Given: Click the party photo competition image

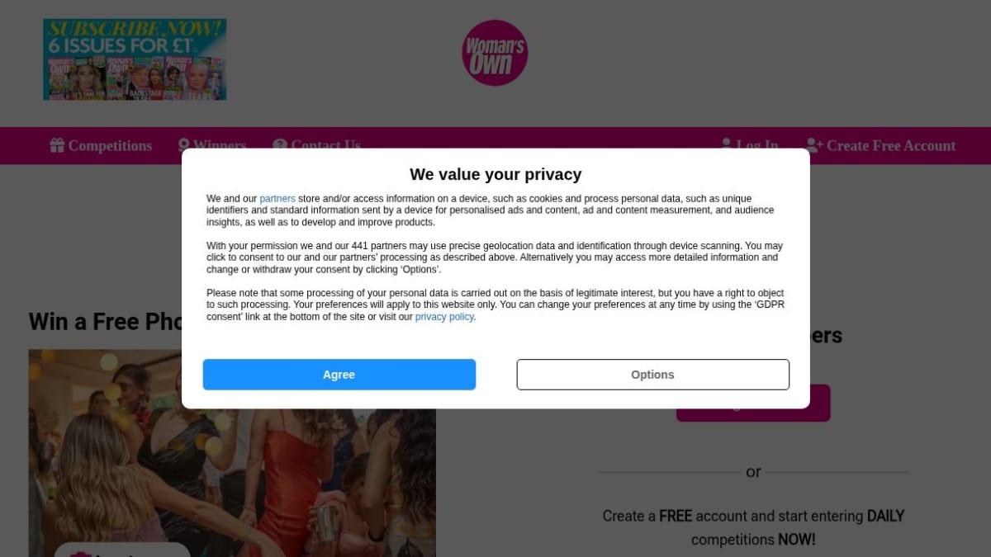Looking at the screenshot, I should coord(232,453).
